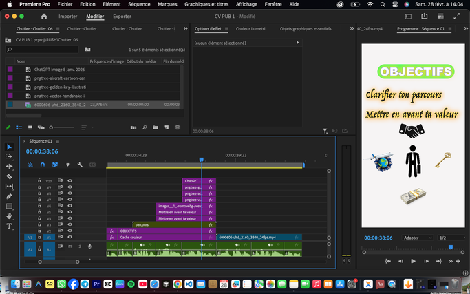Toggle lock on track V2
Screen dimensions: 470x294
pos(40,231)
